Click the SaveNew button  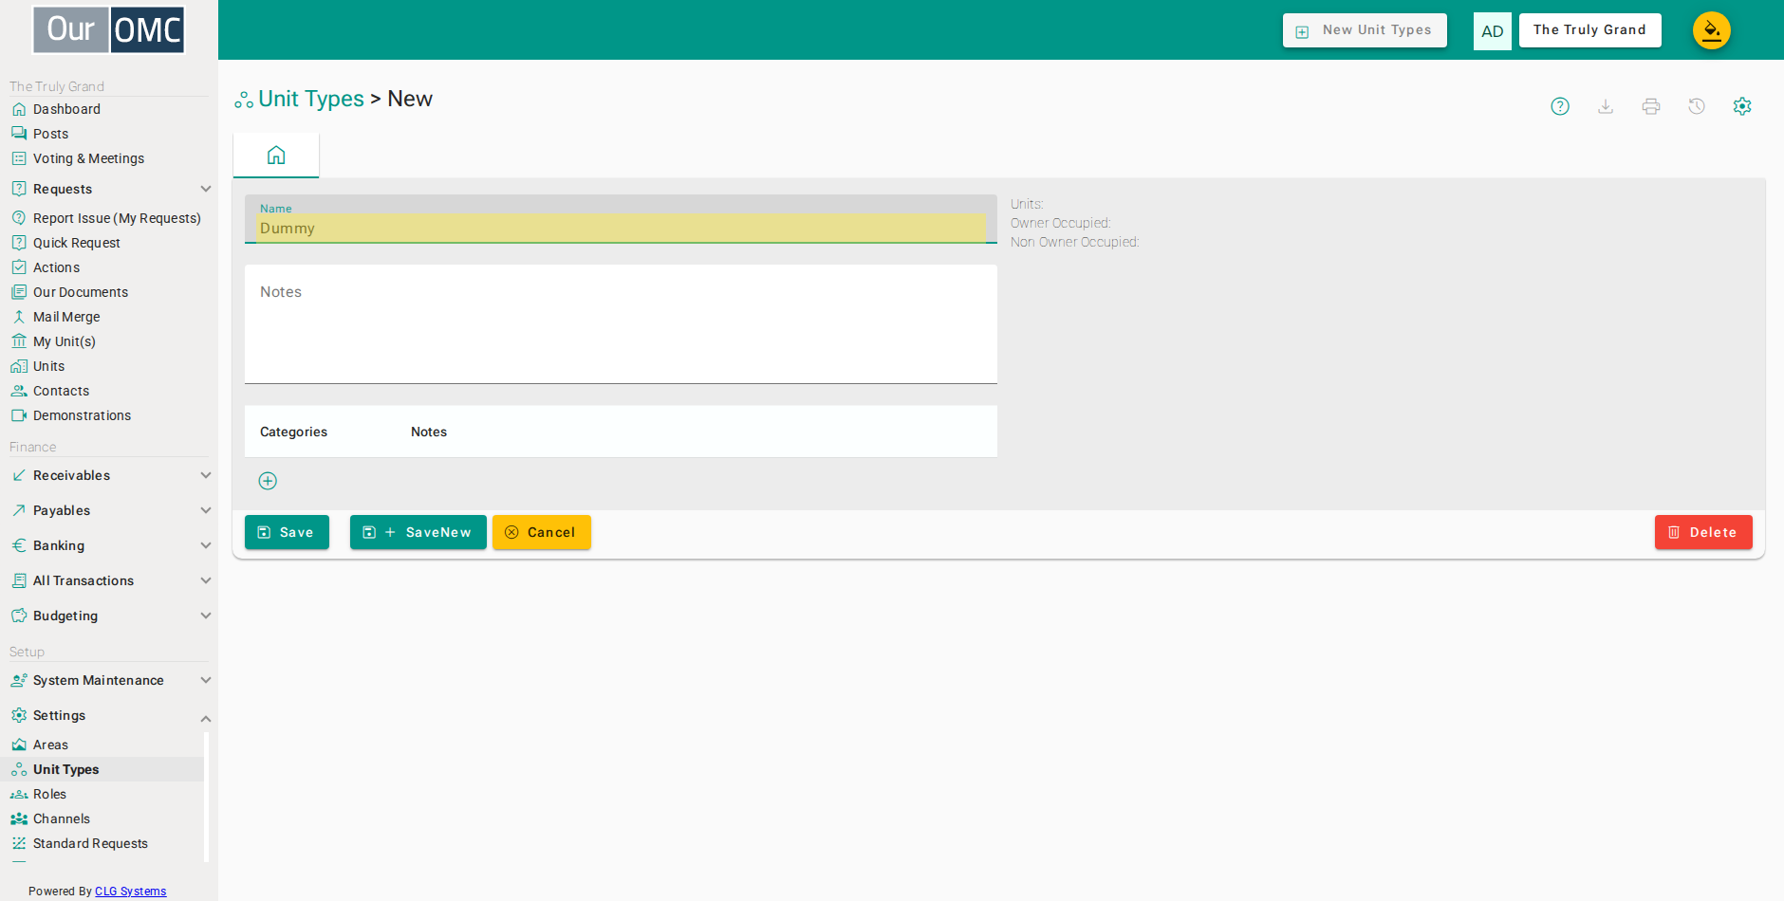[418, 532]
